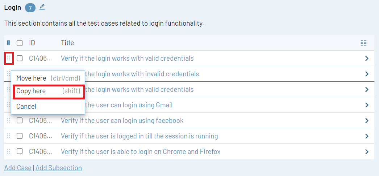
Task: Click the Add Subsection link
Action: (x=59, y=168)
